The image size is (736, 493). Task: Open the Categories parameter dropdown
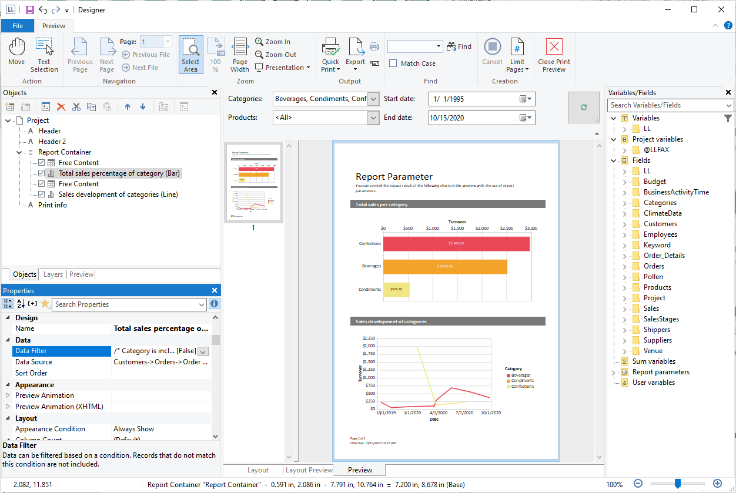coord(373,99)
